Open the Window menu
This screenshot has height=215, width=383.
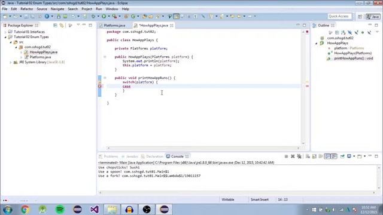(x=112, y=9)
